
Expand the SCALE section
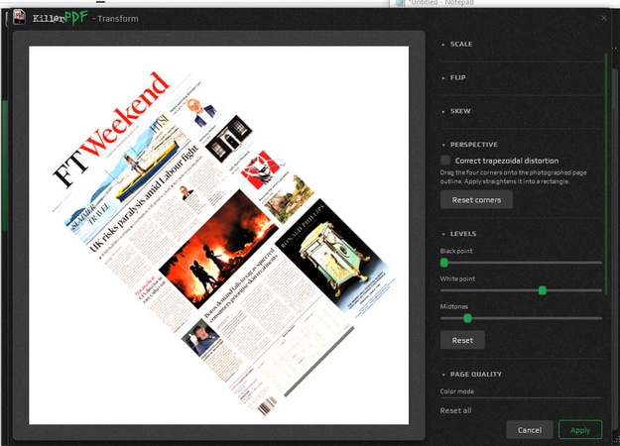coord(457,44)
